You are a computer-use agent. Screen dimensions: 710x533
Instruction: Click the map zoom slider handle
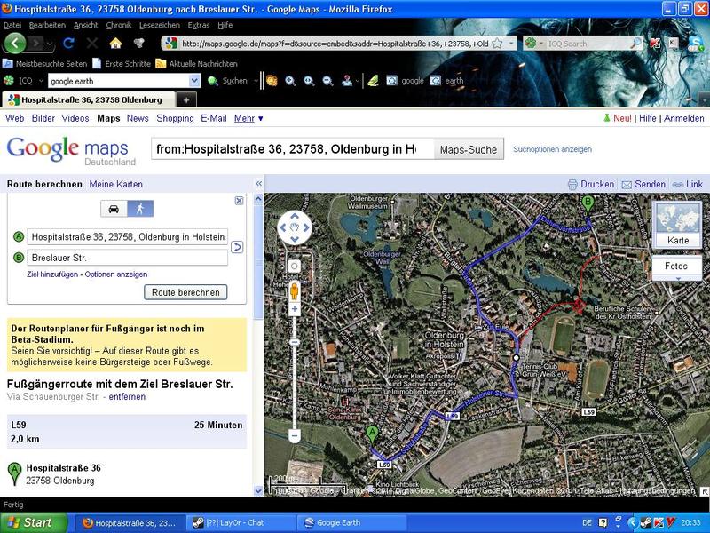295,342
